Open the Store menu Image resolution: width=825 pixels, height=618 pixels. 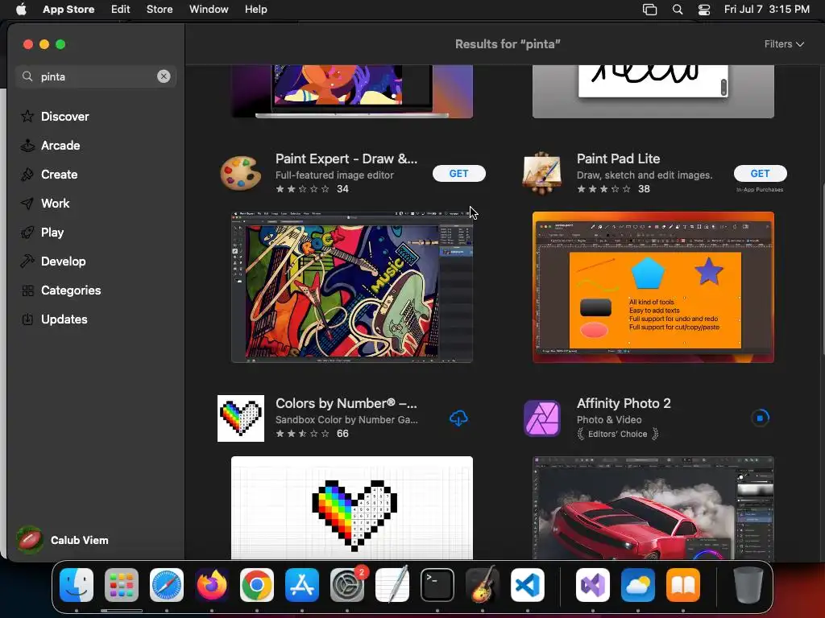pos(160,10)
